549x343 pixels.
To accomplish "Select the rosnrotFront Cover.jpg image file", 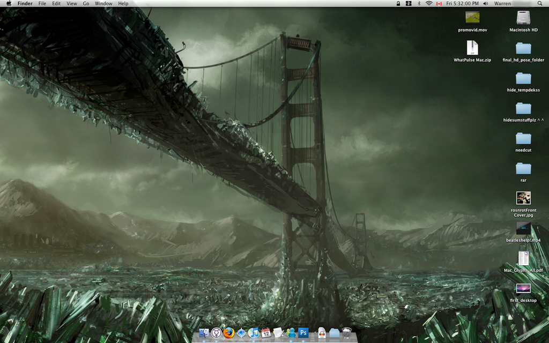I will [x=523, y=198].
